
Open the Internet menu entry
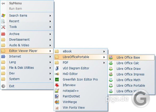(x=27, y=57)
